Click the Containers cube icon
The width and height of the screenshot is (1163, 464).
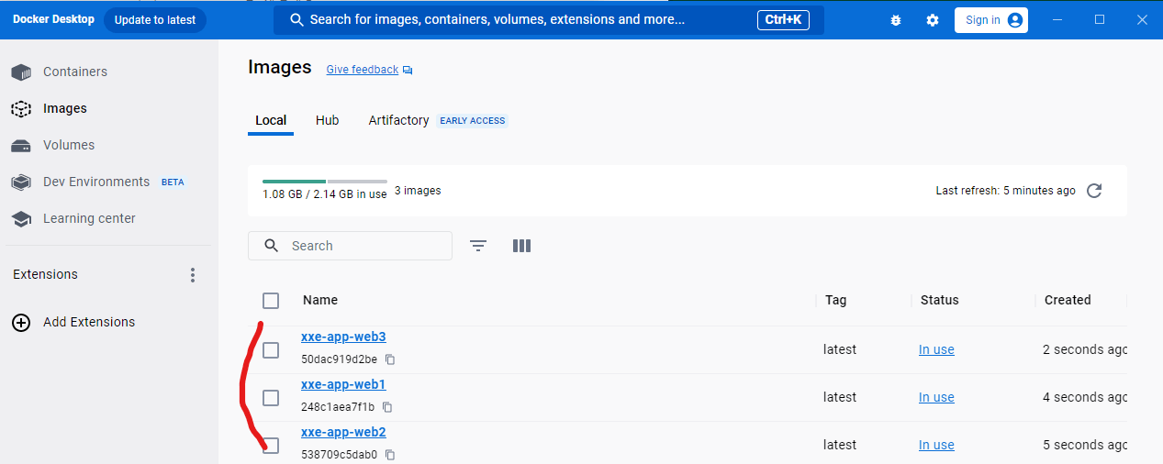pyautogui.click(x=21, y=72)
